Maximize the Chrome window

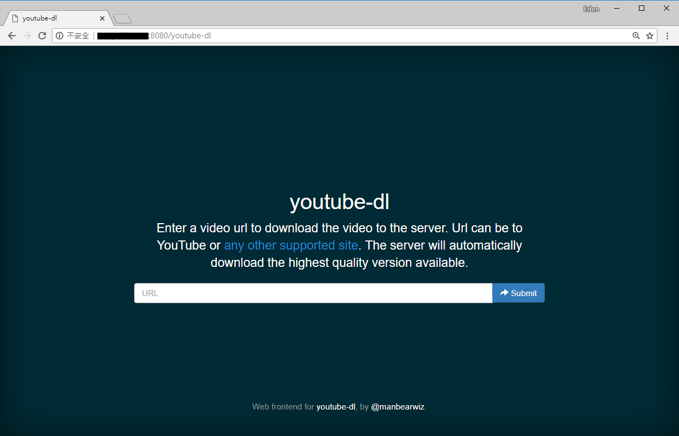642,9
